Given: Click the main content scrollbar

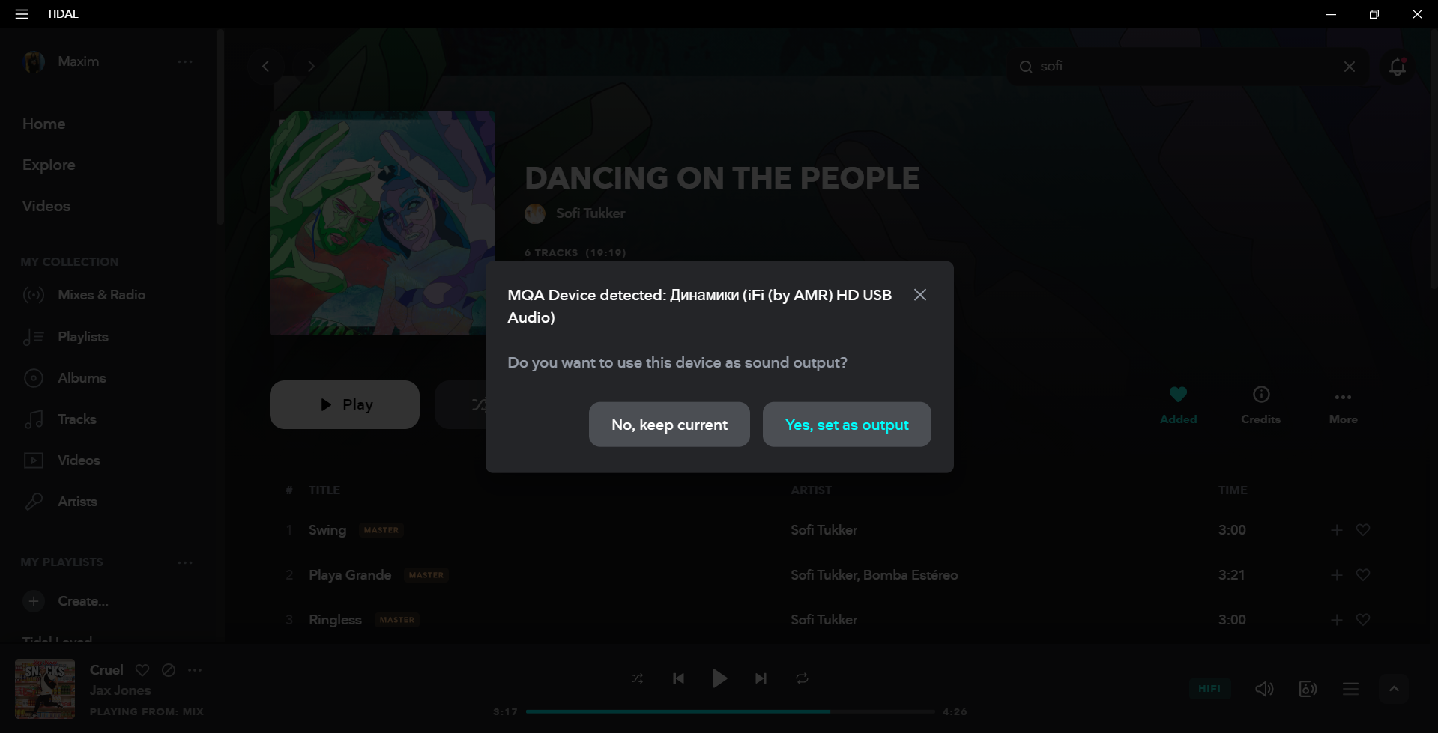Looking at the screenshot, I should click(1434, 159).
